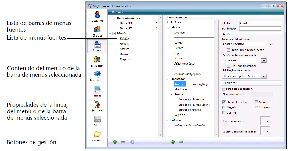Image resolution: width=288 pixels, height=151 pixels.
Task: Select the Modificar menu item
Action: point(181,89)
